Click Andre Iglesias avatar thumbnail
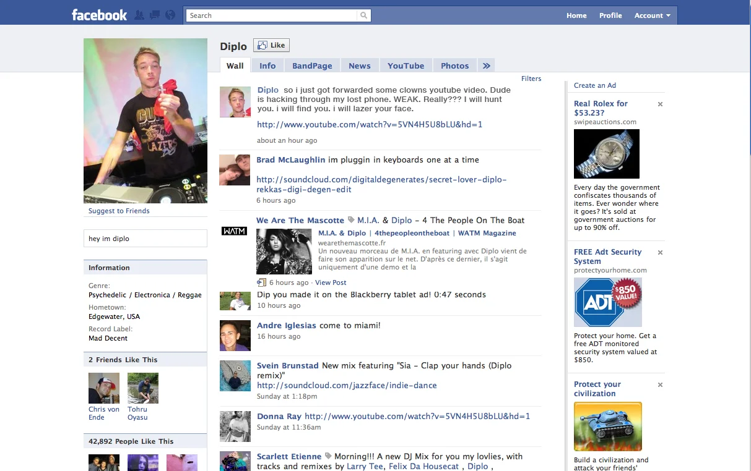Screen dimensions: 751x471 [235, 336]
